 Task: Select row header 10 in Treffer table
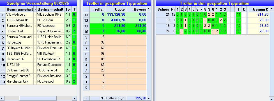pyautogui.click(x=86, y=32)
